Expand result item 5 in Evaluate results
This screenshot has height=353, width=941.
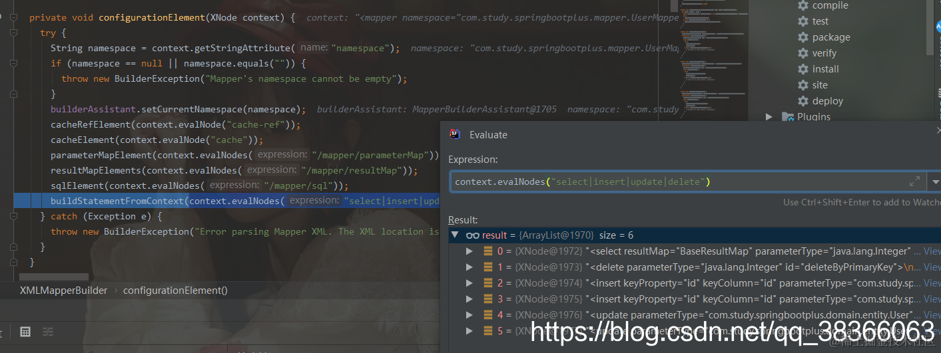470,331
